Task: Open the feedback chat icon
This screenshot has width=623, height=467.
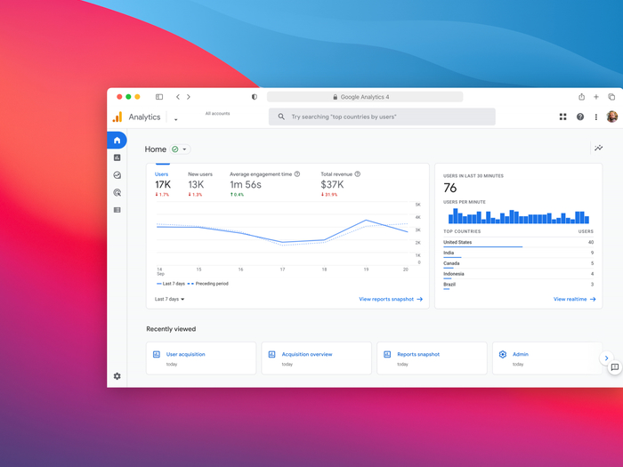Action: pos(614,367)
